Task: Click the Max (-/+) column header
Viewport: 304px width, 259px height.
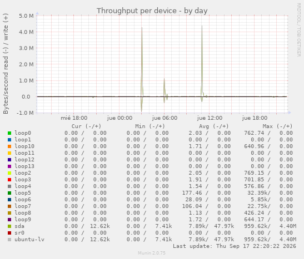Action: coord(277,126)
